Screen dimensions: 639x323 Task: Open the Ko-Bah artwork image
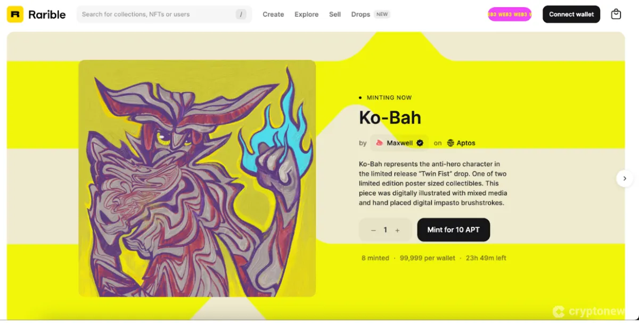click(x=197, y=178)
